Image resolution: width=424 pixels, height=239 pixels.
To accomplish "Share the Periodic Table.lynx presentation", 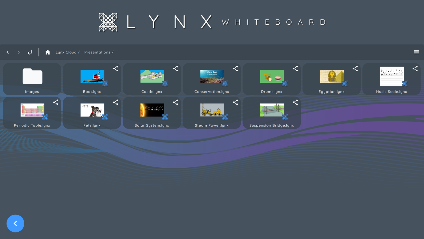I will tap(56, 102).
